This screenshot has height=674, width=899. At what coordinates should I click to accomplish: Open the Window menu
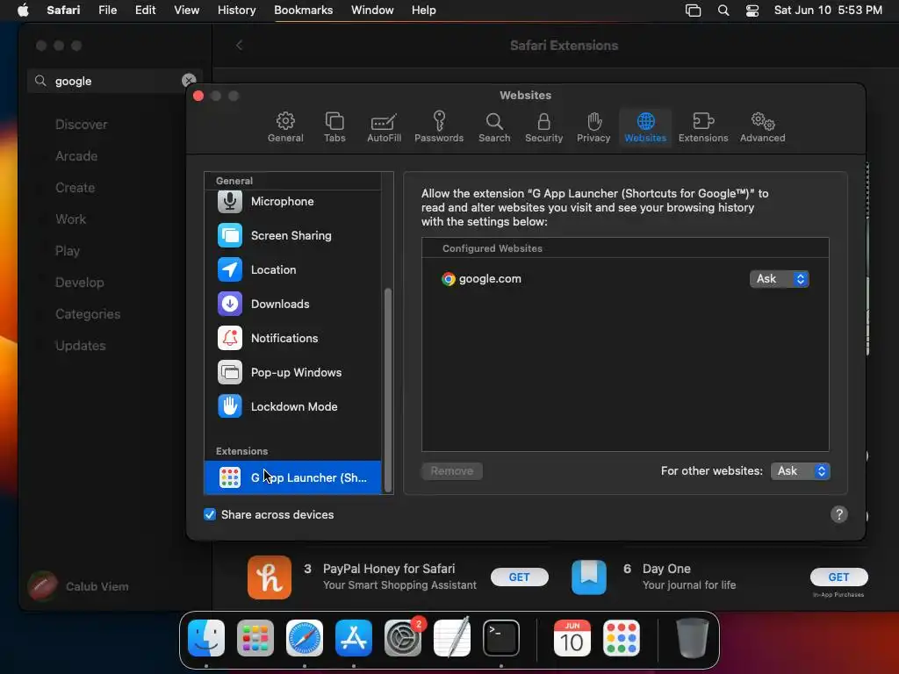[x=372, y=11]
